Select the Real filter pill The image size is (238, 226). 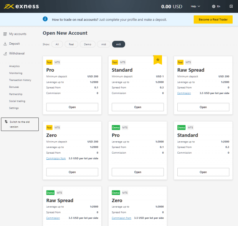point(71,44)
